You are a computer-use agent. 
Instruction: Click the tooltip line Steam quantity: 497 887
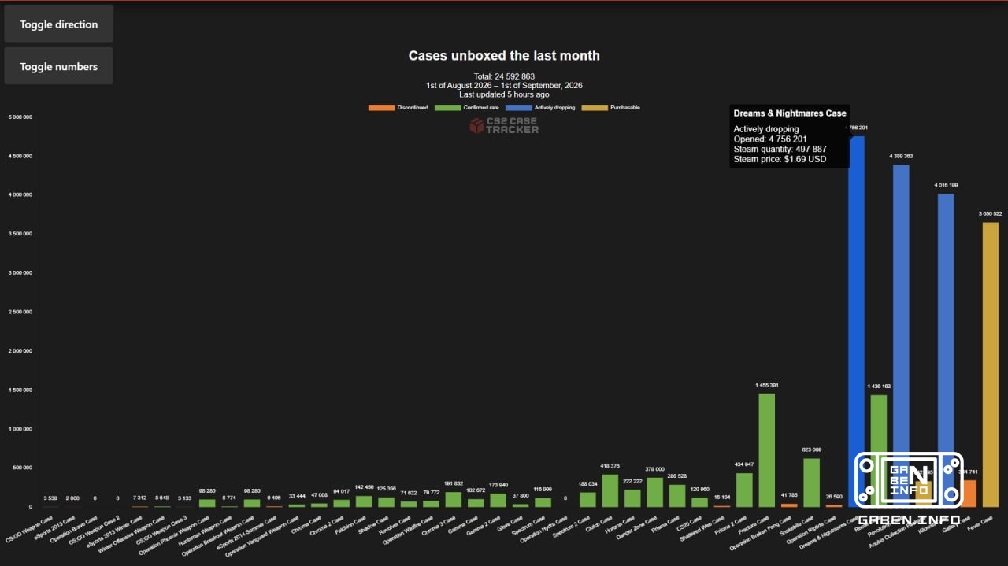780,149
